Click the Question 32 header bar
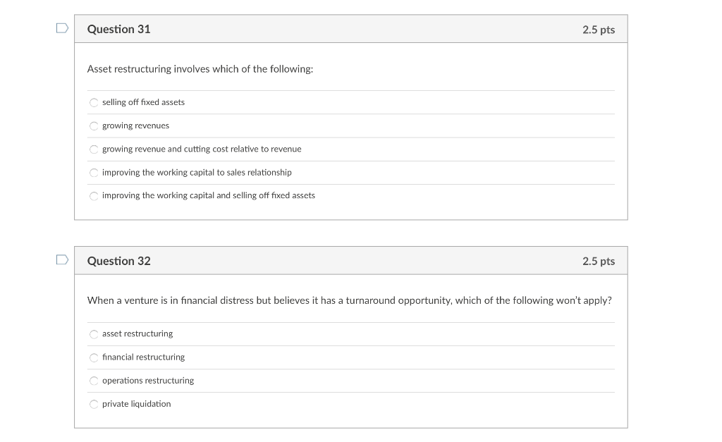The height and width of the screenshot is (442, 722). (x=350, y=260)
